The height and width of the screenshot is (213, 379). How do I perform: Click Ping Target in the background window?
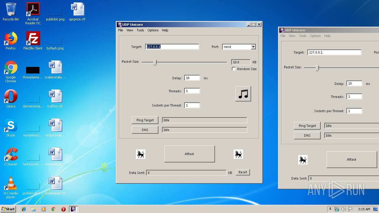click(x=307, y=126)
